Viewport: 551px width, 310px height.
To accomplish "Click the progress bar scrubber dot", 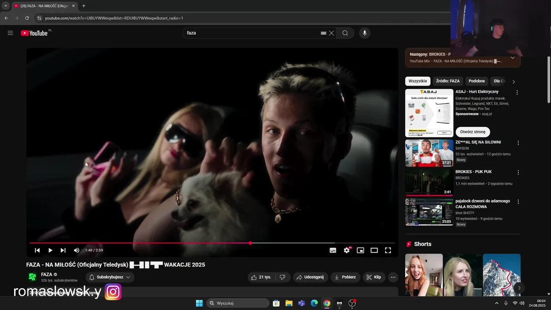I will point(250,243).
